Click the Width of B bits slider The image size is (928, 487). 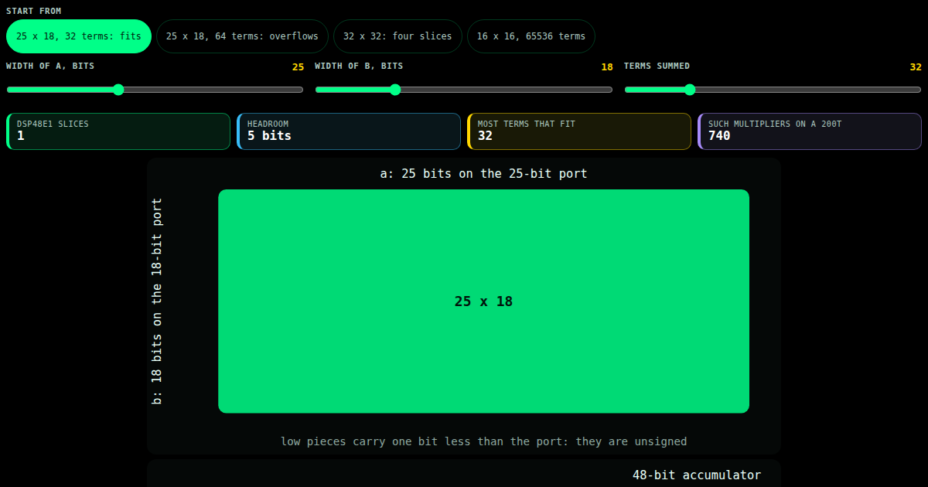click(464, 90)
